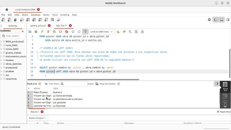Open the Scripting menu
231x130 pixels.
tap(65, 15)
